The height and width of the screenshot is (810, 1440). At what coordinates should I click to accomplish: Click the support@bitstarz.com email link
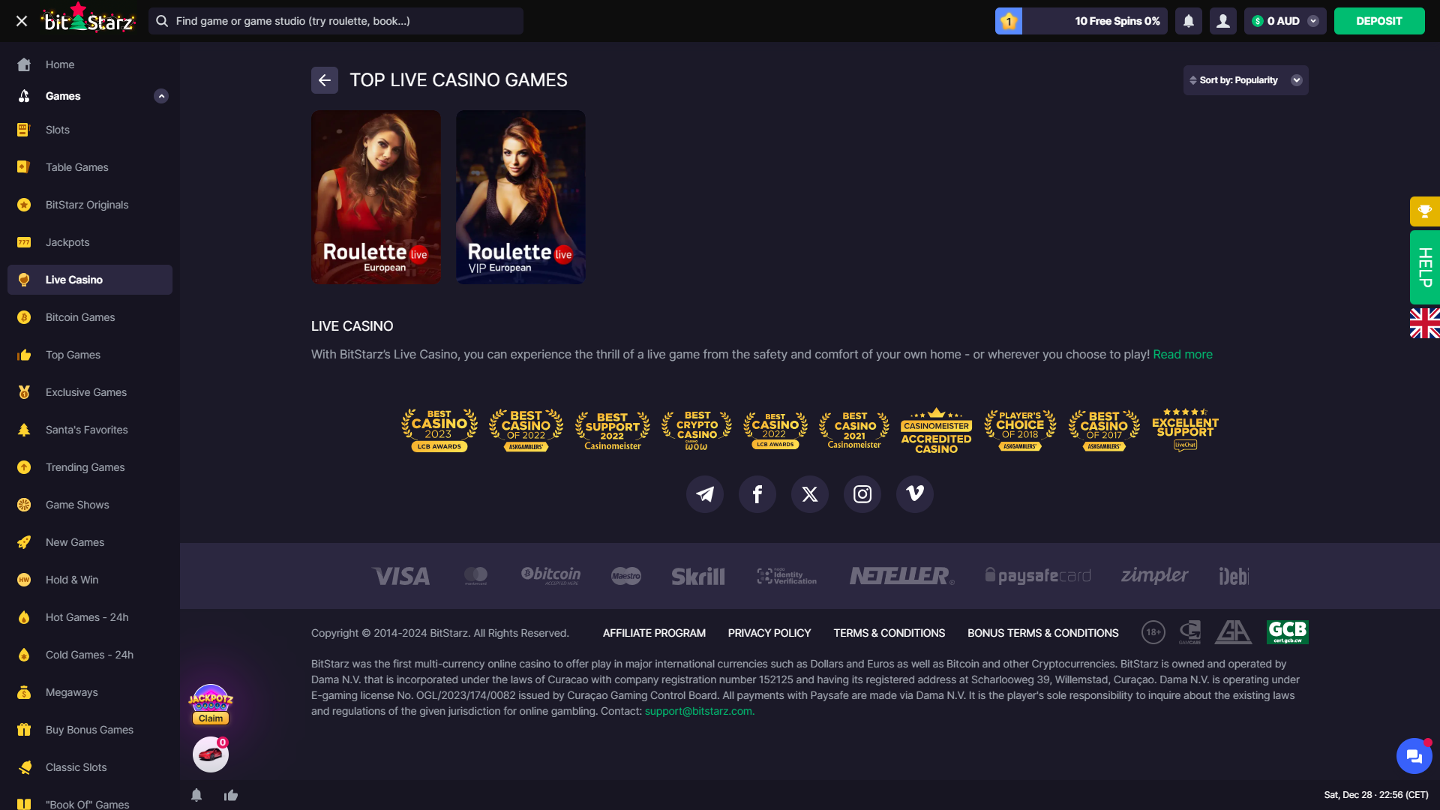pos(700,711)
